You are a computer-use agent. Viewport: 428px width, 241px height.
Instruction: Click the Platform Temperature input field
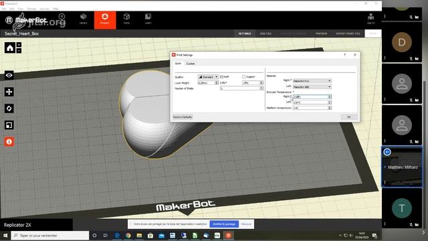[x=310, y=108]
